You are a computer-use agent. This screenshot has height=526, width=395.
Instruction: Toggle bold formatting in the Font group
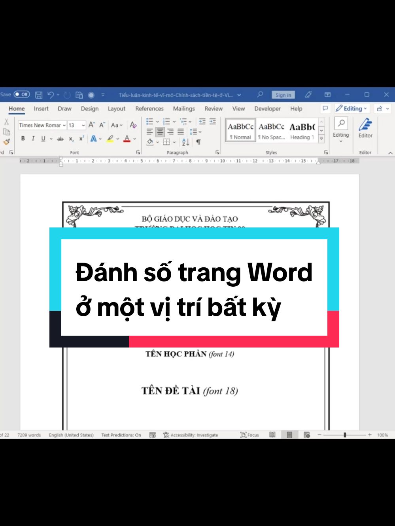[x=23, y=139]
